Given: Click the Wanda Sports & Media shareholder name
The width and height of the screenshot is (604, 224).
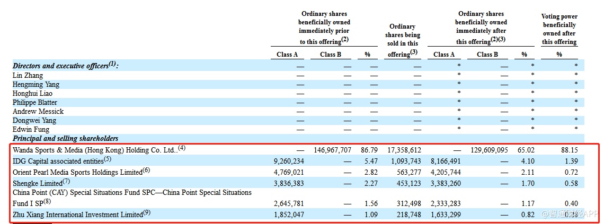Looking at the screenshot, I should (x=96, y=150).
